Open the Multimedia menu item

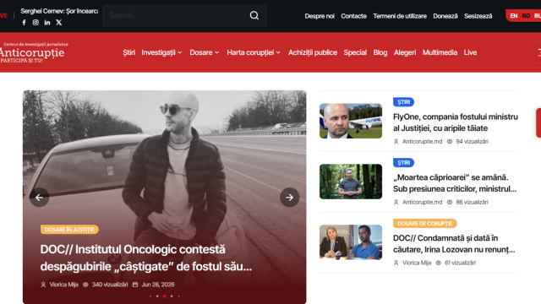point(440,52)
